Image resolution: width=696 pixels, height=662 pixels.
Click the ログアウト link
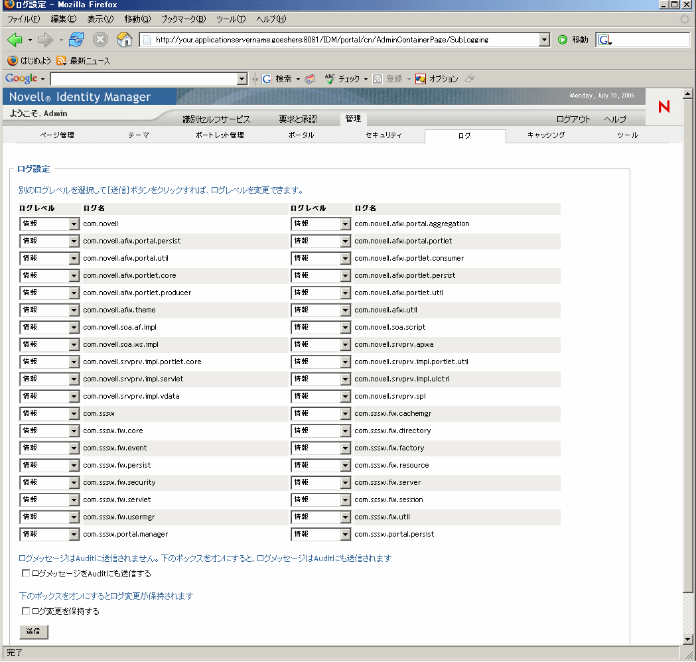click(573, 119)
